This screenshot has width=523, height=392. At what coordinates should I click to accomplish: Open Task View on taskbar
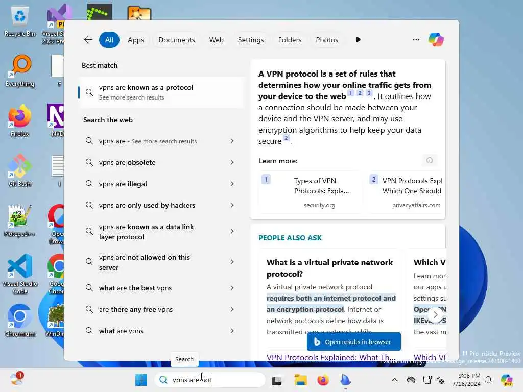point(277,380)
